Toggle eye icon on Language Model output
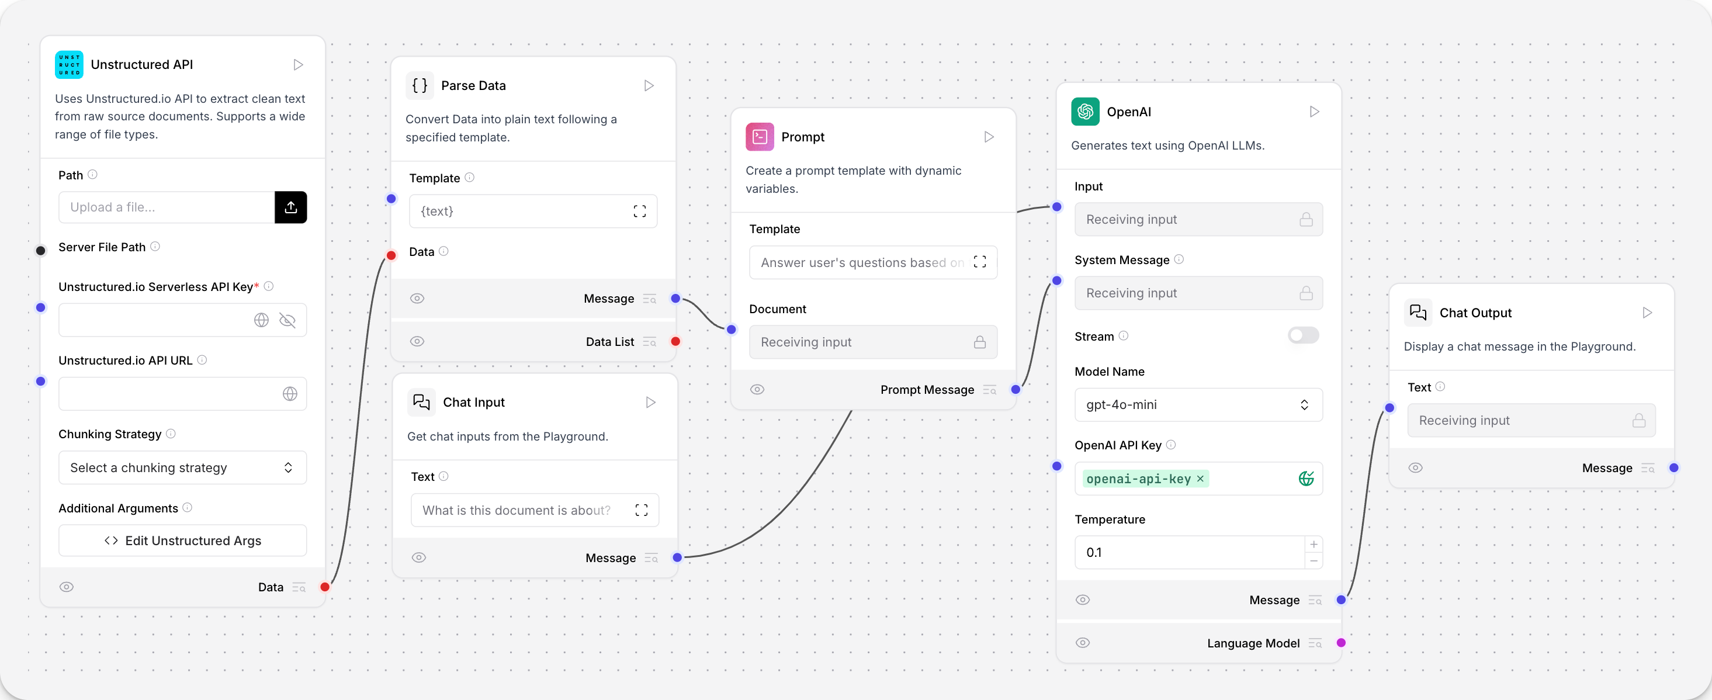The width and height of the screenshot is (1712, 700). pyautogui.click(x=1083, y=643)
